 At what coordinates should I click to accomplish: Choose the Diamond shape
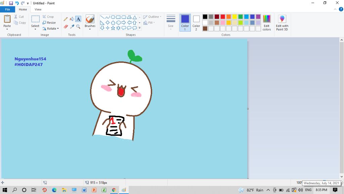(107, 23)
